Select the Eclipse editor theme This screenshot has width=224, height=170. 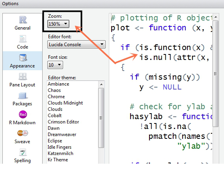pyautogui.click(x=55, y=141)
